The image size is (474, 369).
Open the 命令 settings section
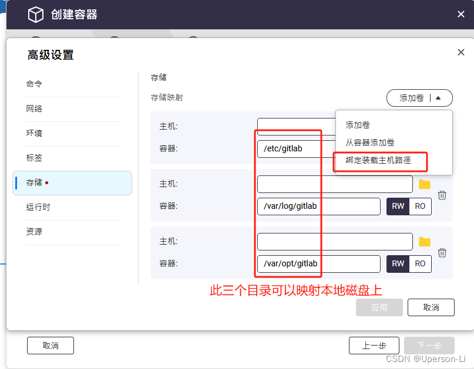point(73,84)
